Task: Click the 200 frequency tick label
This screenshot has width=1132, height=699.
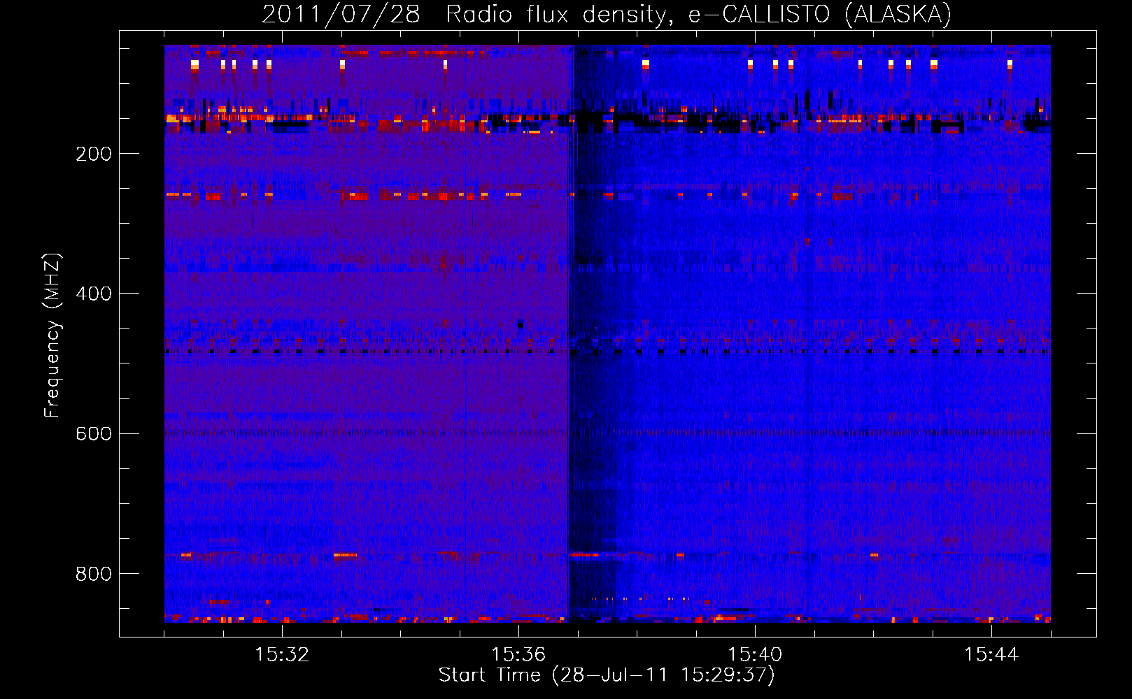Action: [94, 154]
